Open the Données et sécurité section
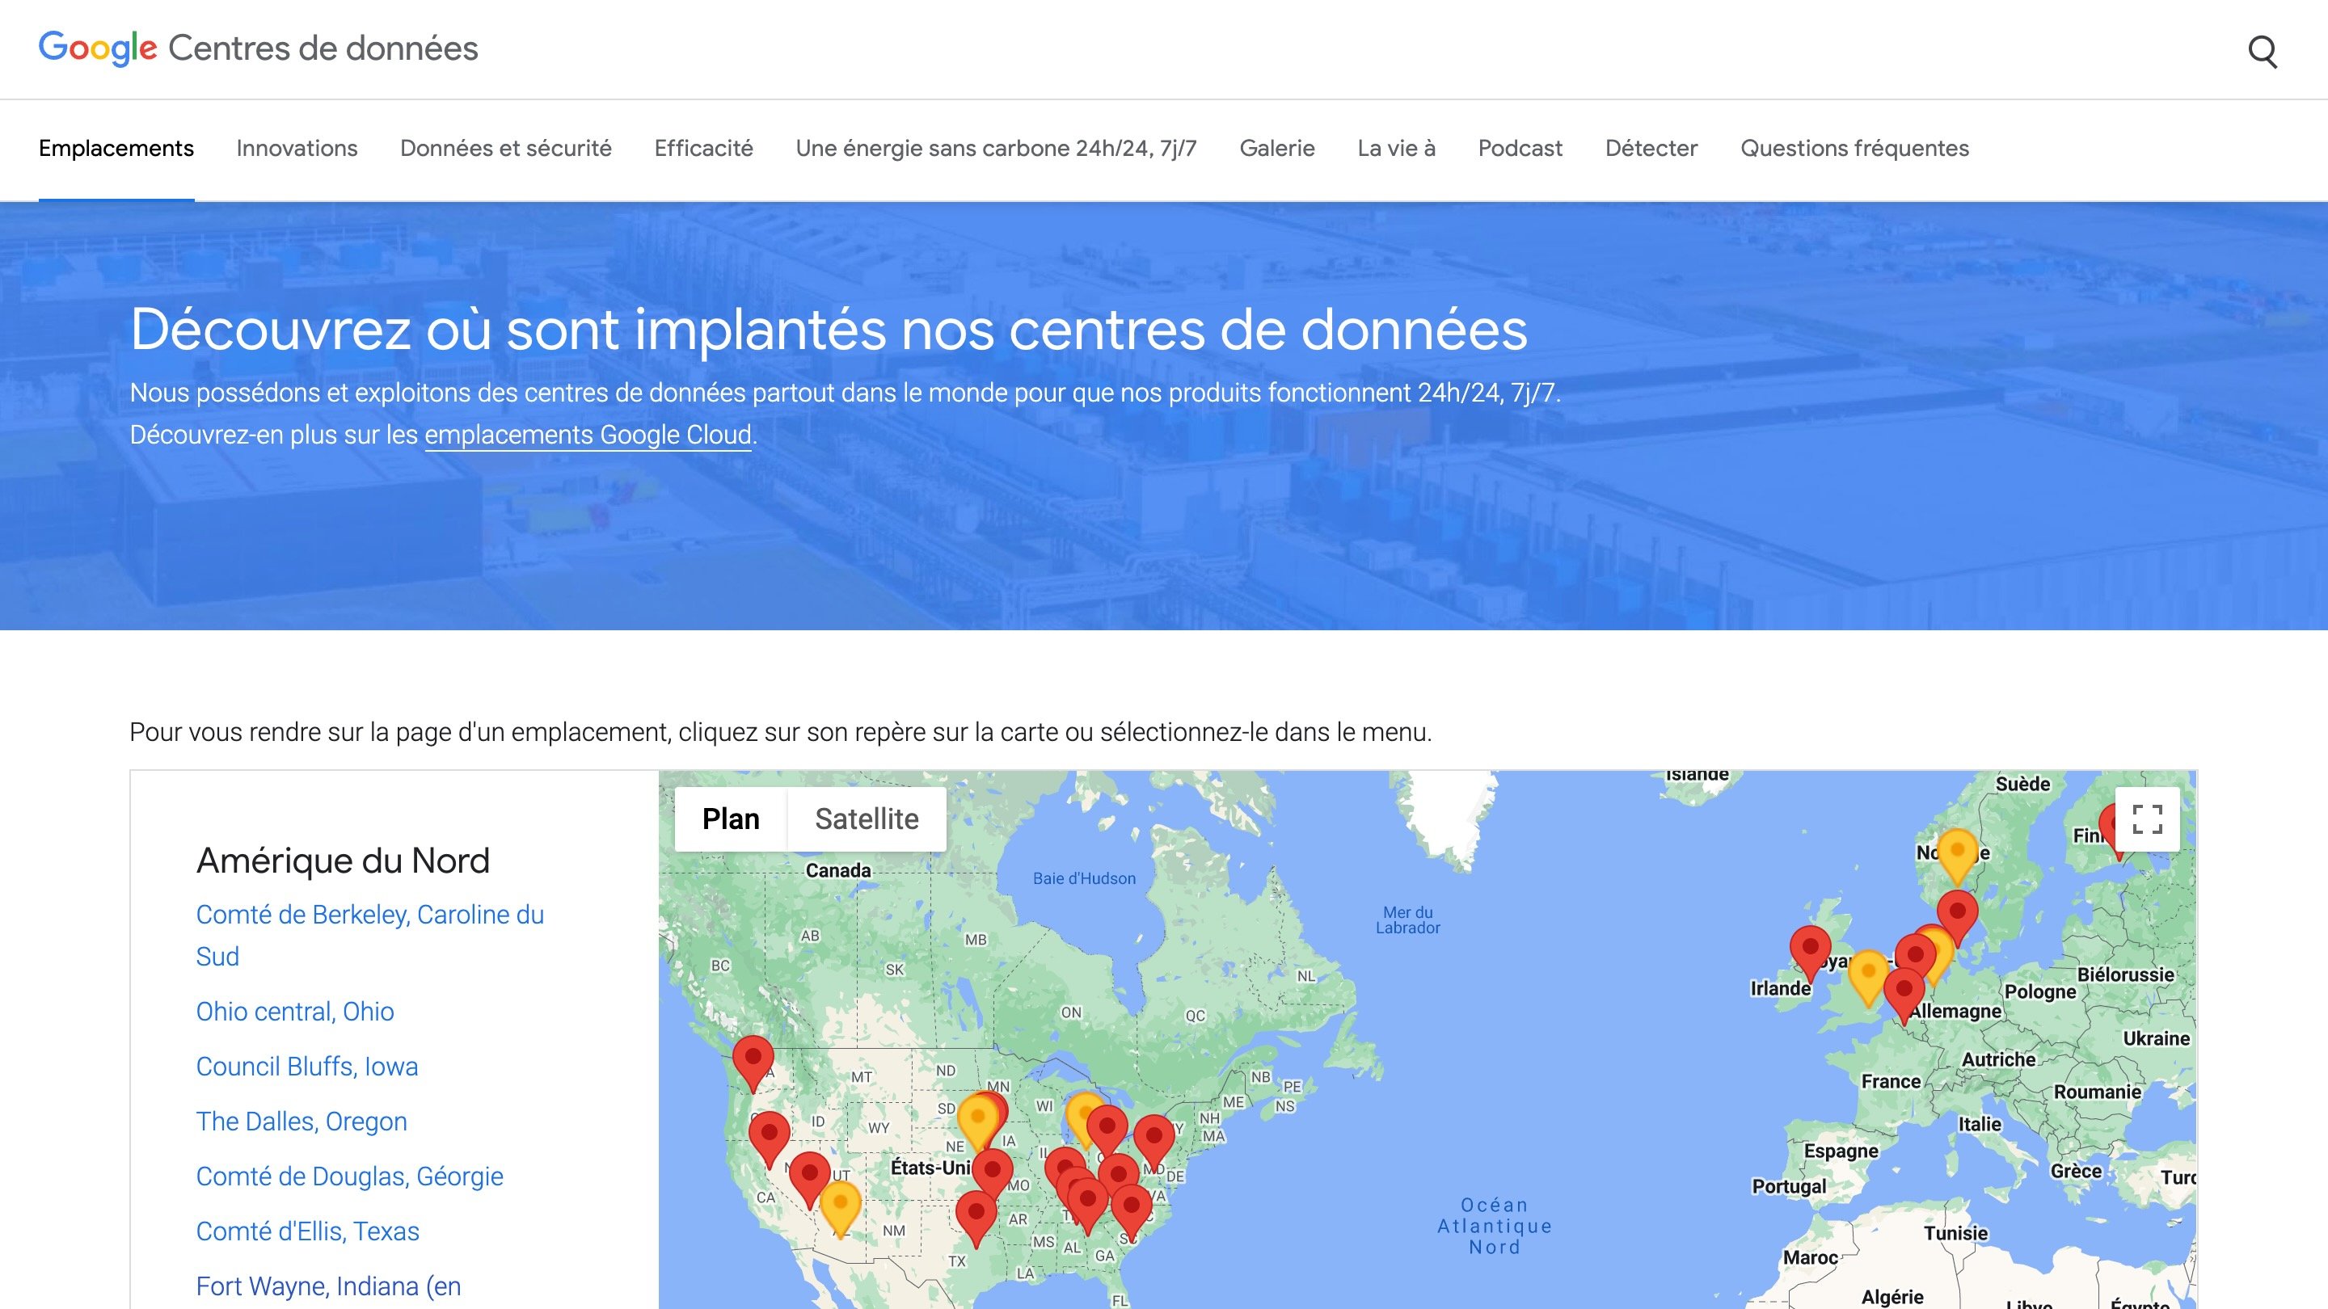 (505, 149)
